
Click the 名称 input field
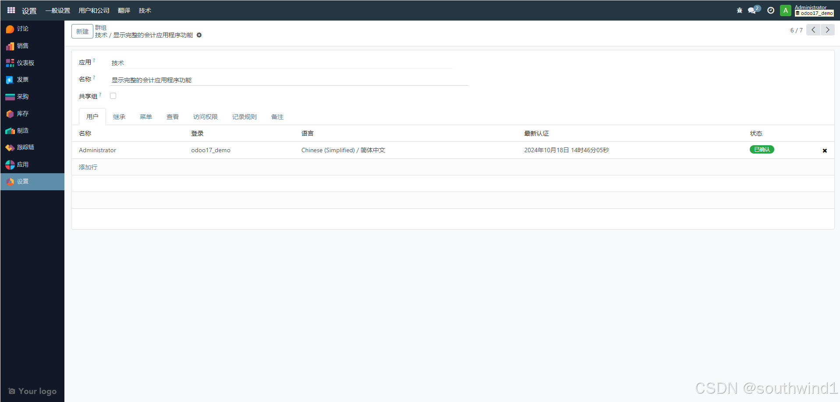pyautogui.click(x=289, y=80)
